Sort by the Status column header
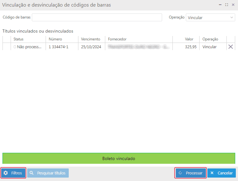The image size is (238, 181). pos(18,39)
